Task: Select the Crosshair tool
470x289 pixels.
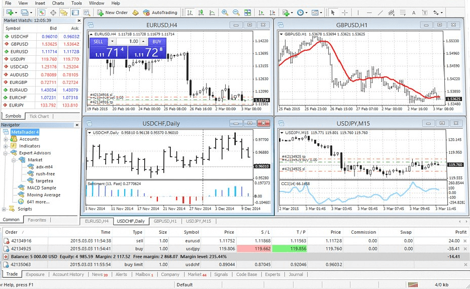Action: pos(345,13)
